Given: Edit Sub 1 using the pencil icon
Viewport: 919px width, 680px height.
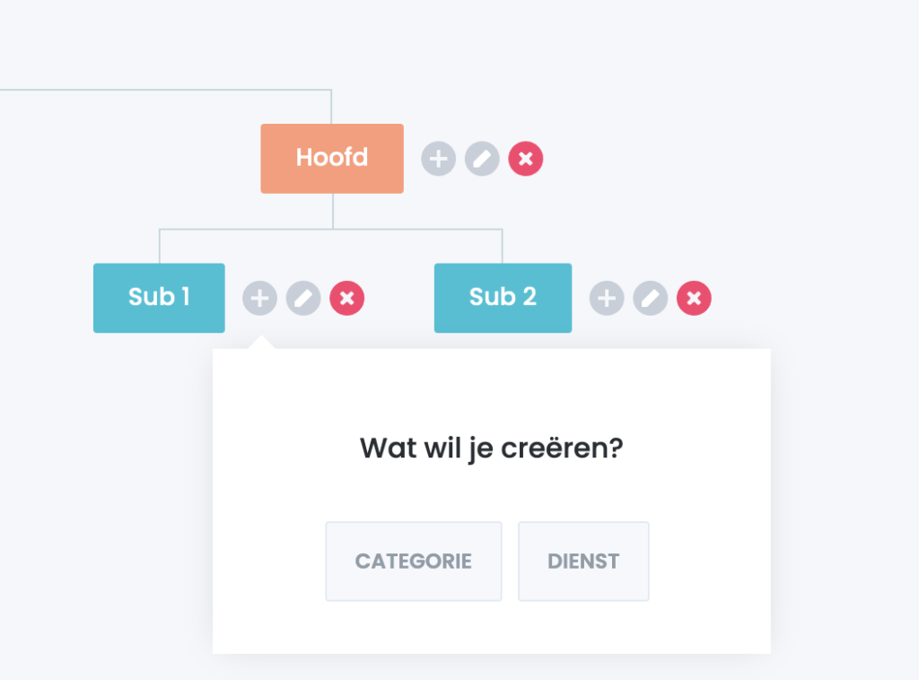Looking at the screenshot, I should tap(303, 298).
